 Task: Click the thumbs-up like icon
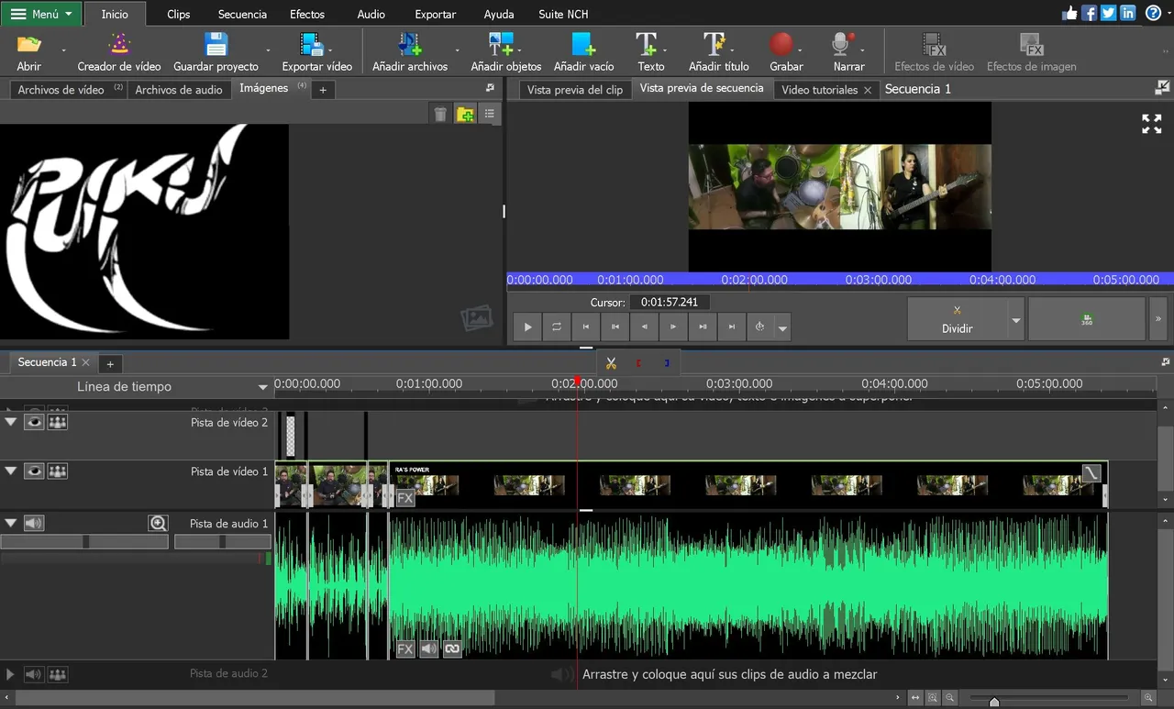click(1069, 13)
